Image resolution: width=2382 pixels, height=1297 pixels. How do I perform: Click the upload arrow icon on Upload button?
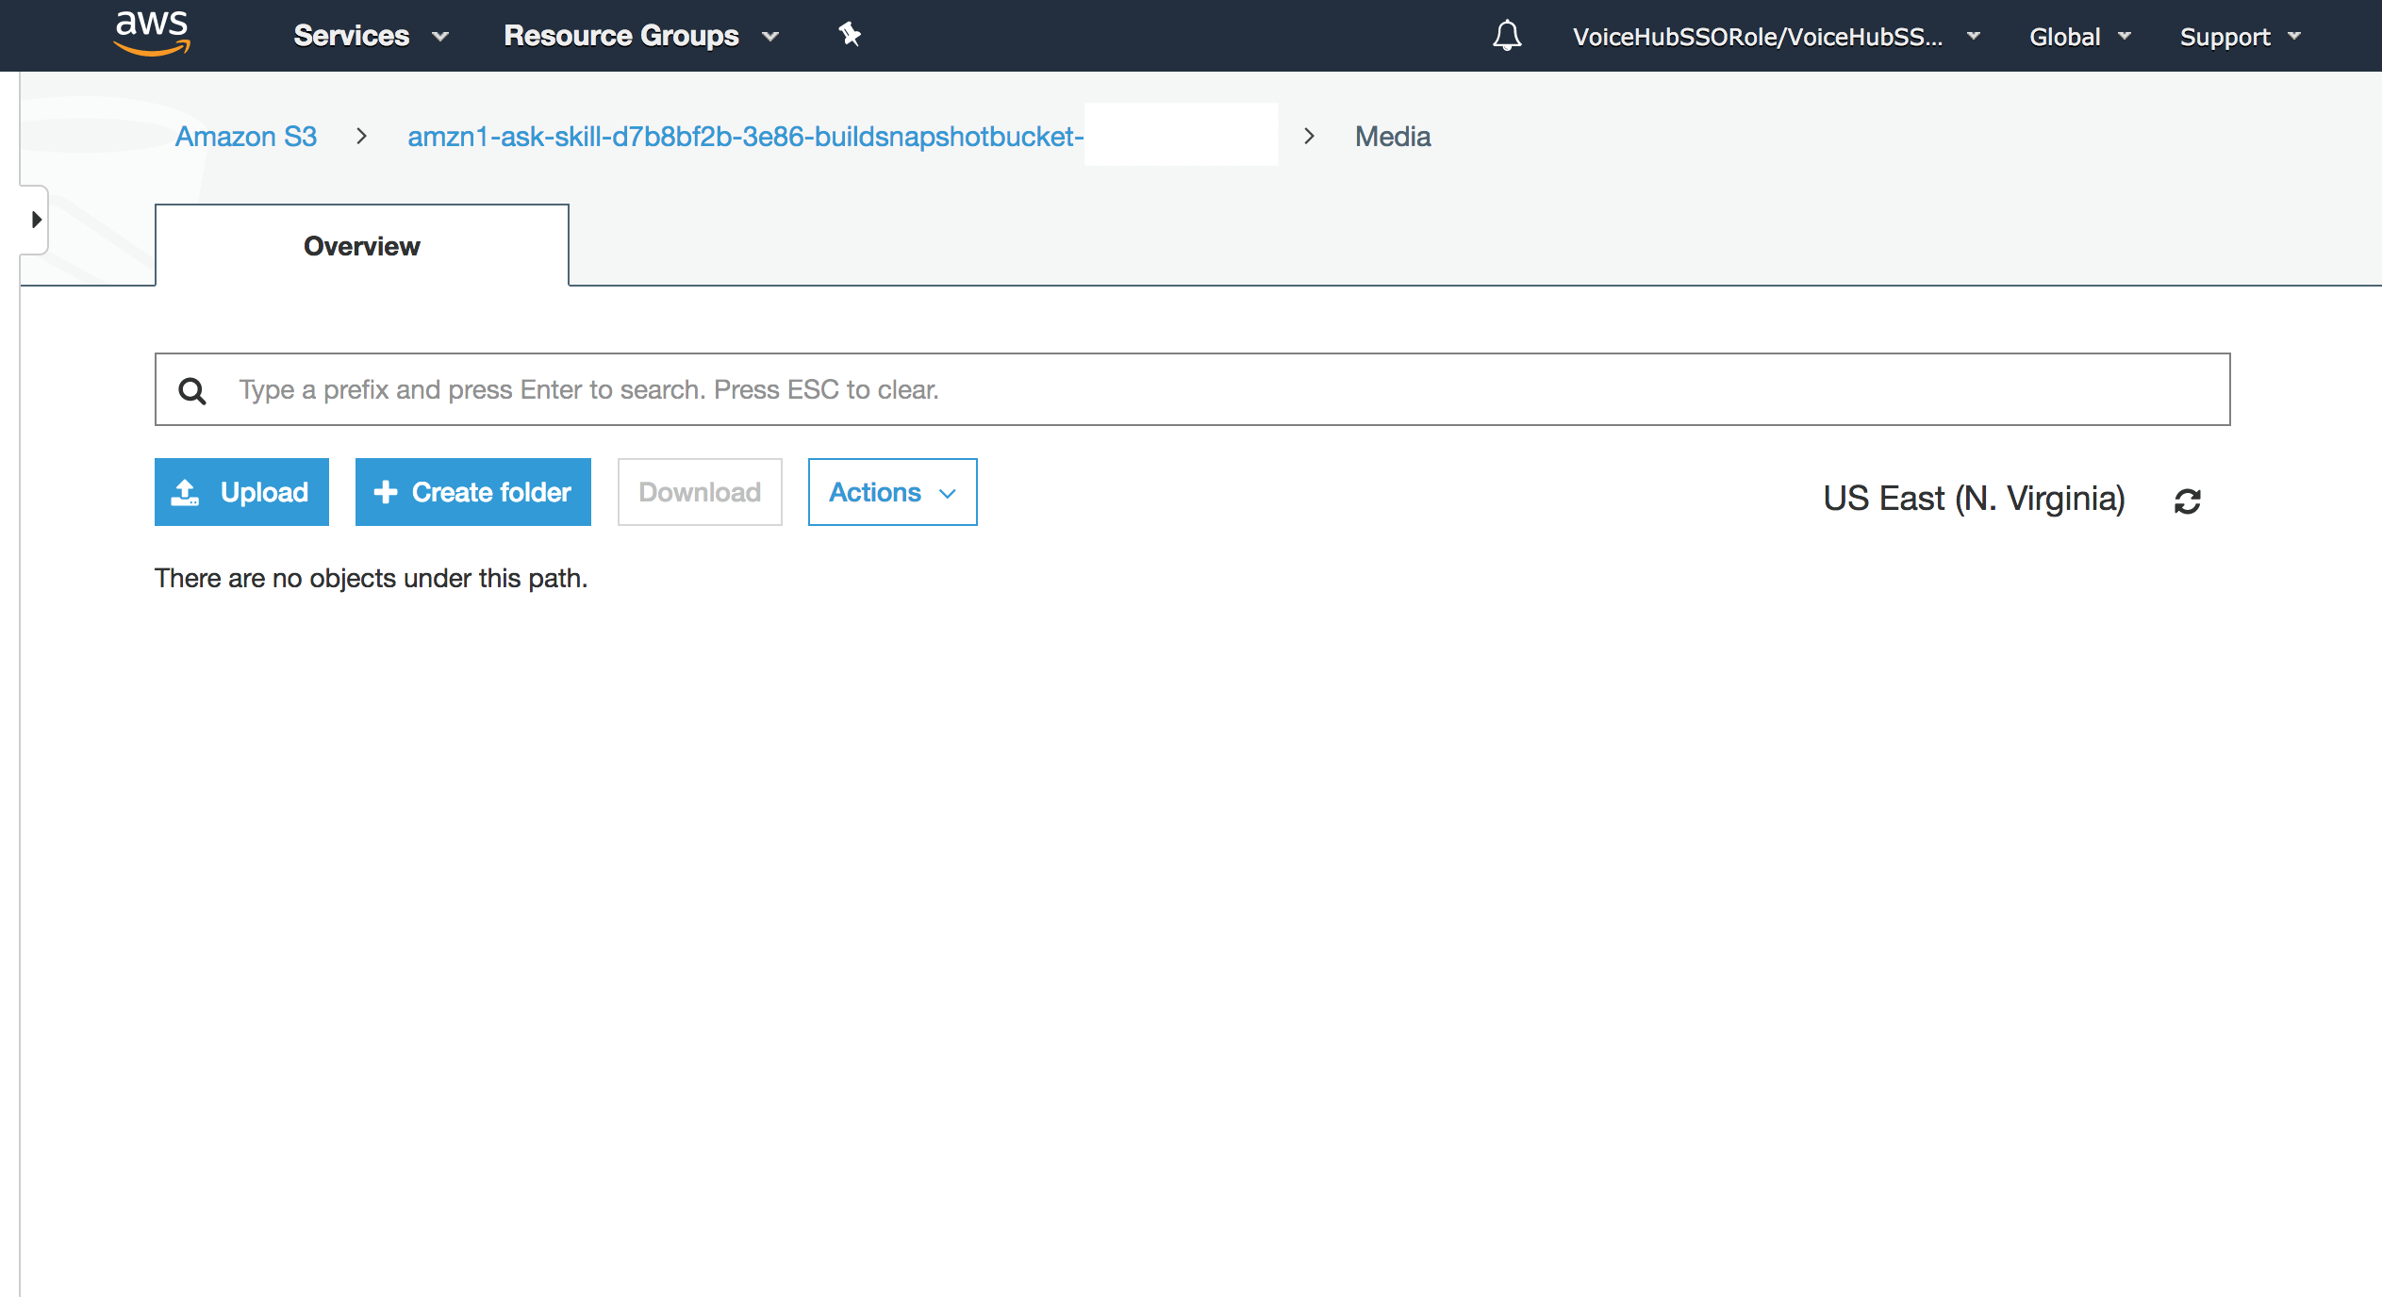tap(185, 491)
